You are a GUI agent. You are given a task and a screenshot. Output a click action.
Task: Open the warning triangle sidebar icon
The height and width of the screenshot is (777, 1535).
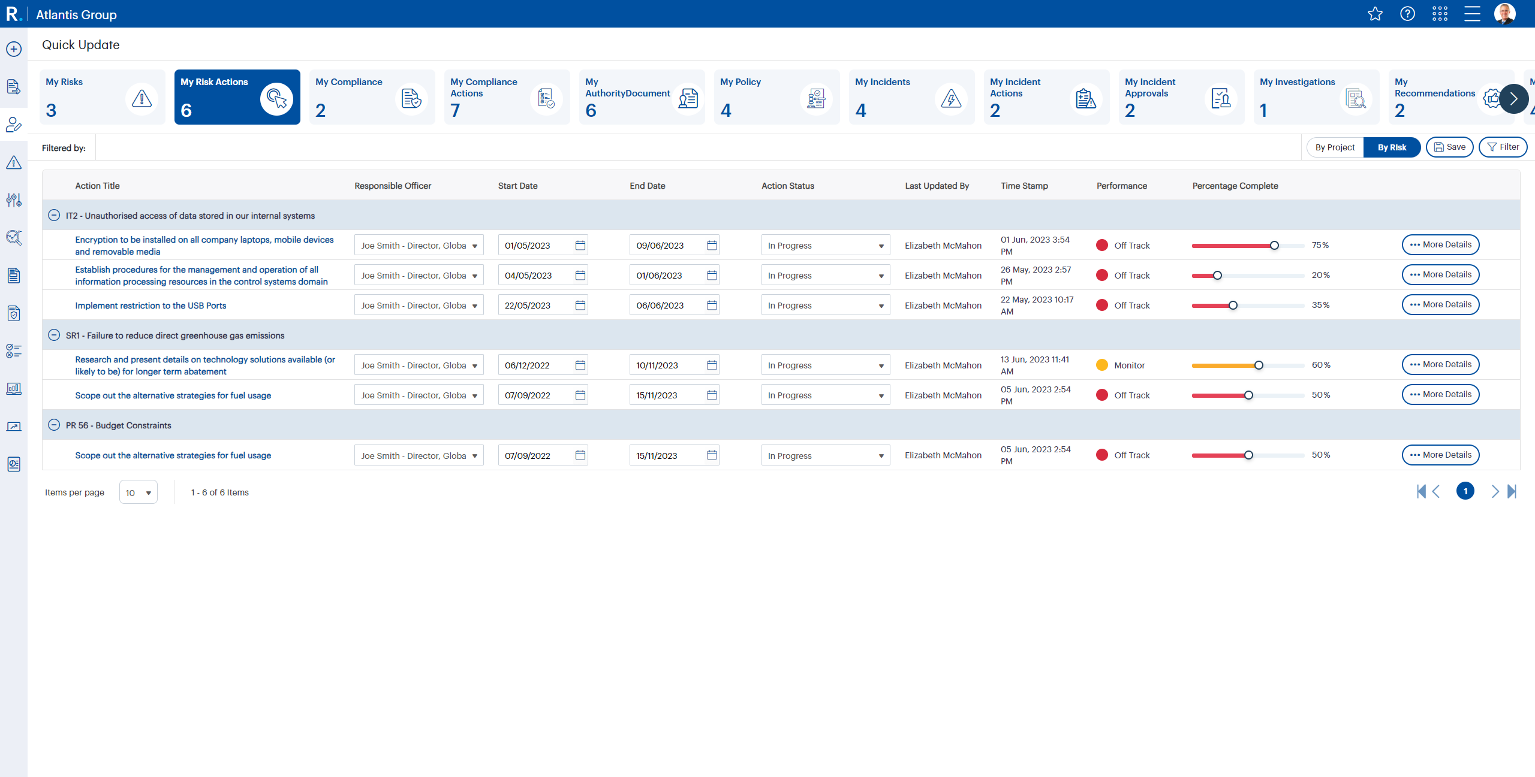click(14, 162)
